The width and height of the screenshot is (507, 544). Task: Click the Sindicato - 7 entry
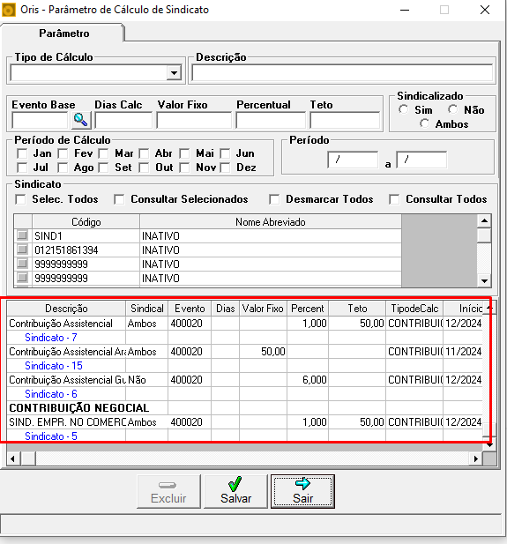51,338
